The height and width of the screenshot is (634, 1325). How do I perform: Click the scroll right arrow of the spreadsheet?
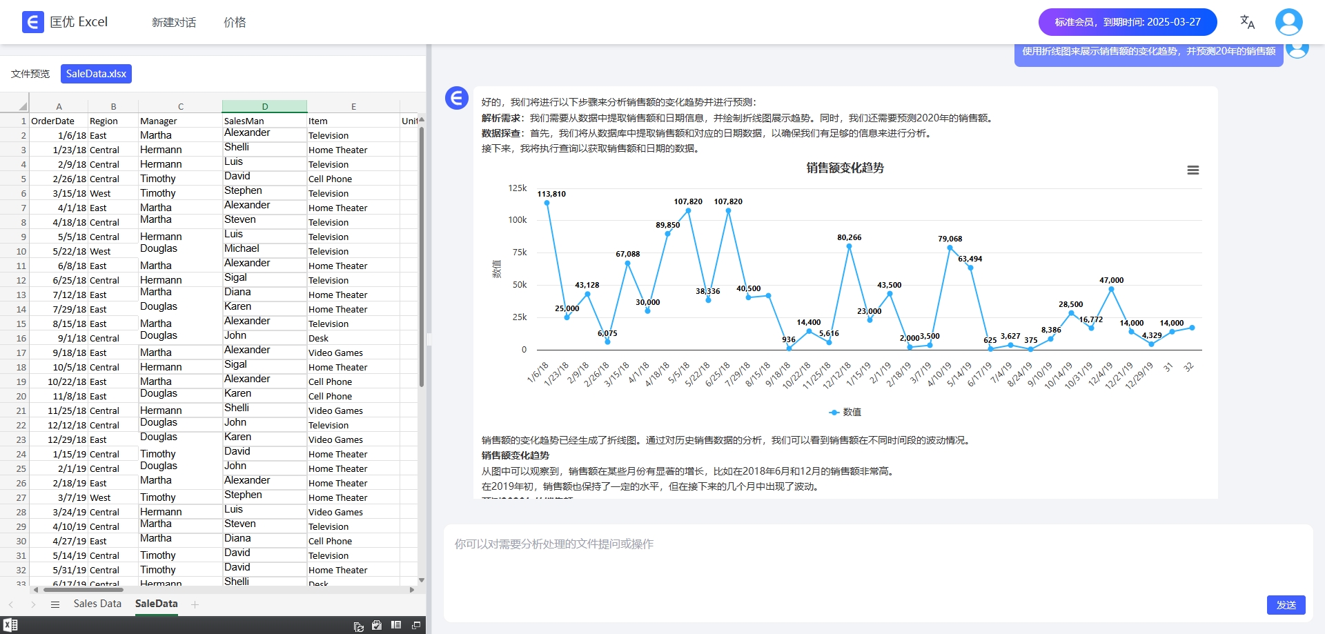[412, 590]
